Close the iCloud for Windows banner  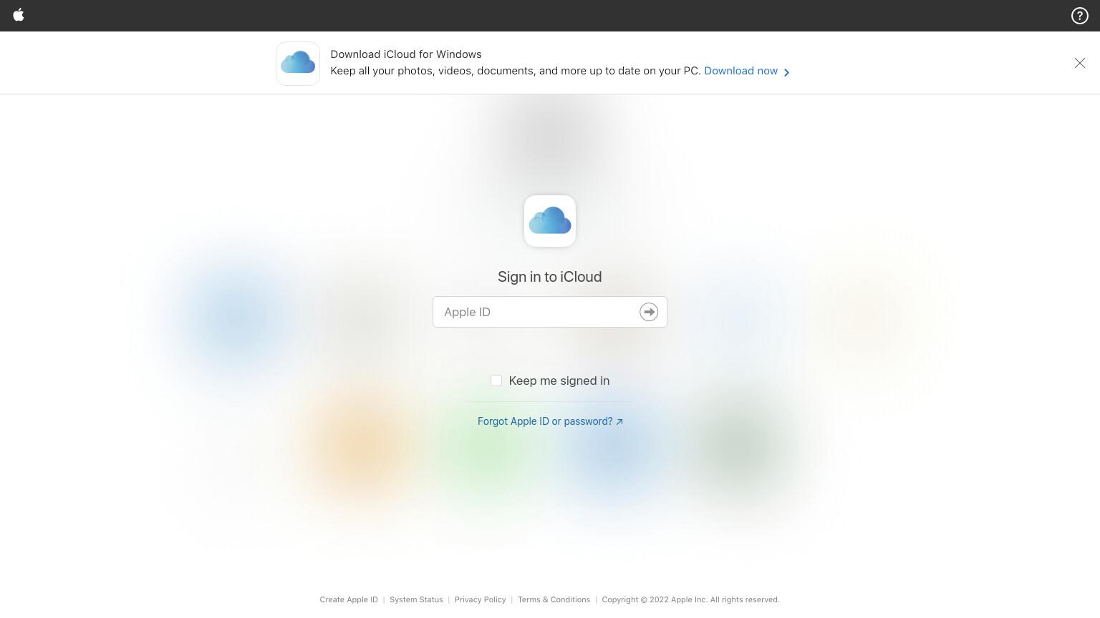point(1079,63)
